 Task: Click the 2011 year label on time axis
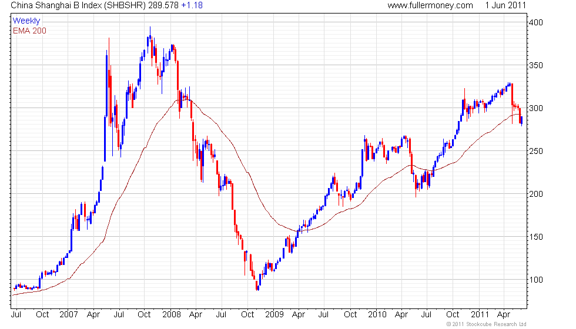coord(480,315)
